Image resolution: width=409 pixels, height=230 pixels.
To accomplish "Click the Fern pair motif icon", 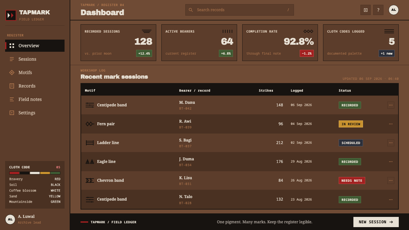I will 90,124.
